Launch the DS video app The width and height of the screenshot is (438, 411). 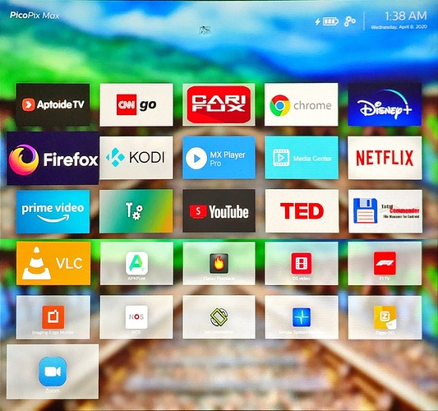(302, 264)
